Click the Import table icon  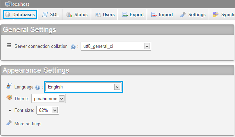tap(154, 14)
